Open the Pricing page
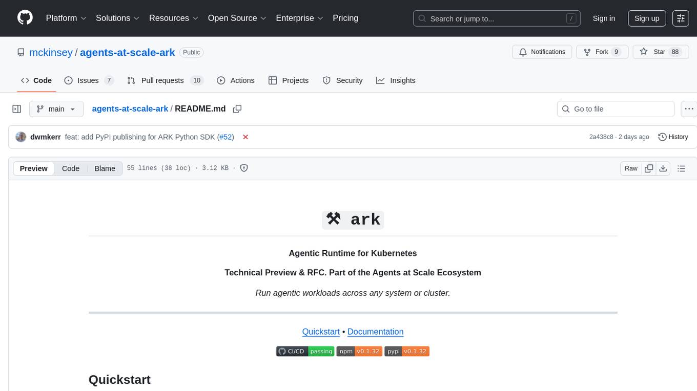Viewport: 697px width, 391px height. click(x=345, y=18)
